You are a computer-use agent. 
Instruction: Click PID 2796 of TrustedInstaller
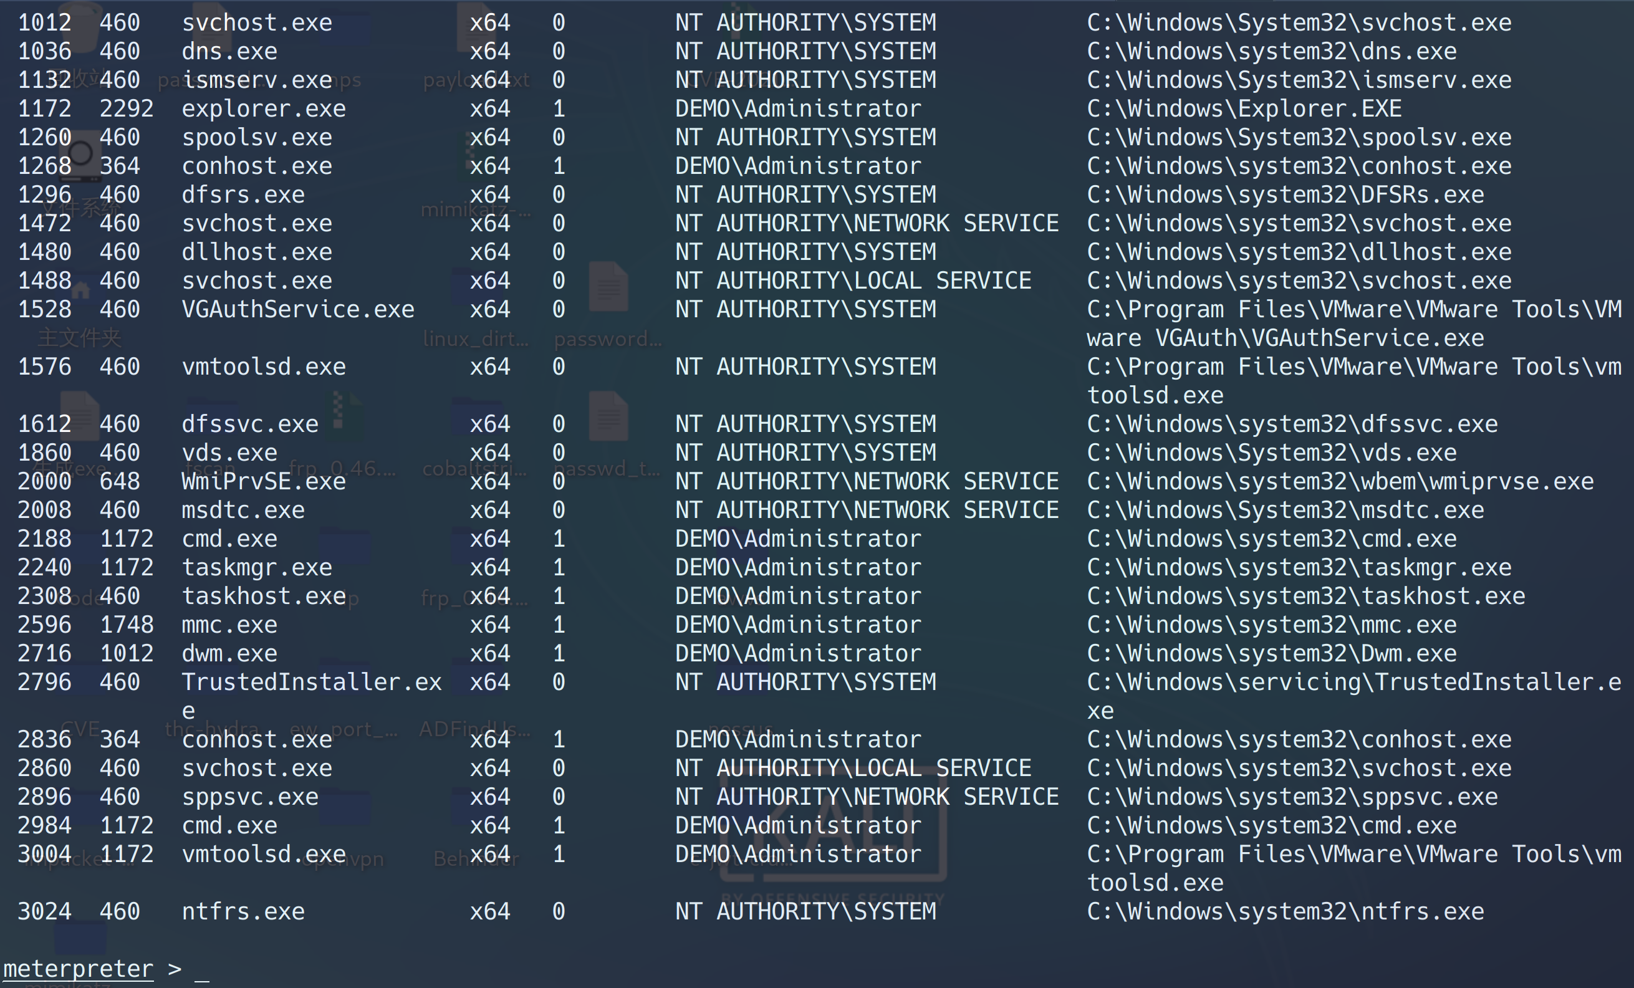[44, 683]
